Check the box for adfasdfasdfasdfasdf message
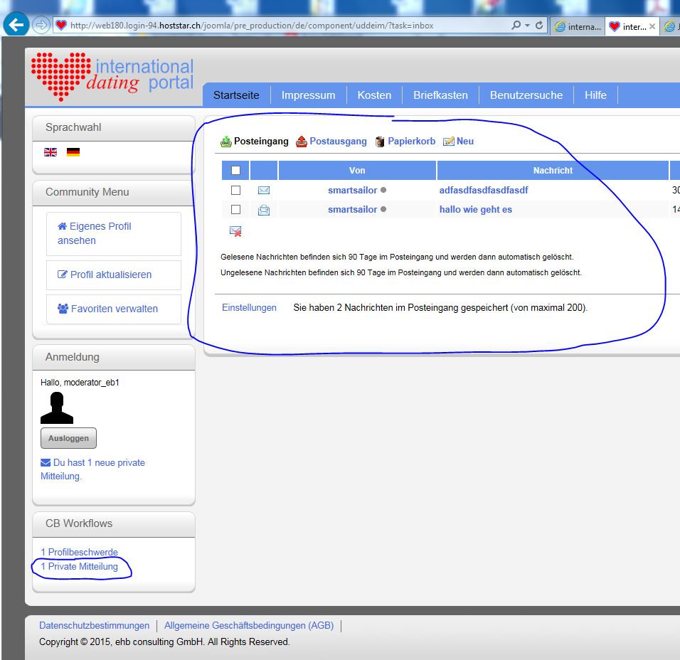This screenshot has width=680, height=660. click(x=236, y=190)
